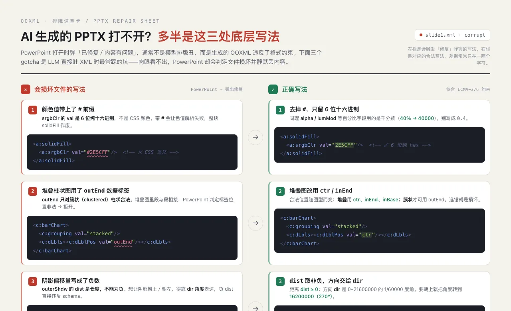The width and height of the screenshot is (511, 311).
Task: Click the comment ✕ CSS 写法 in the code
Action: [x=151, y=152]
